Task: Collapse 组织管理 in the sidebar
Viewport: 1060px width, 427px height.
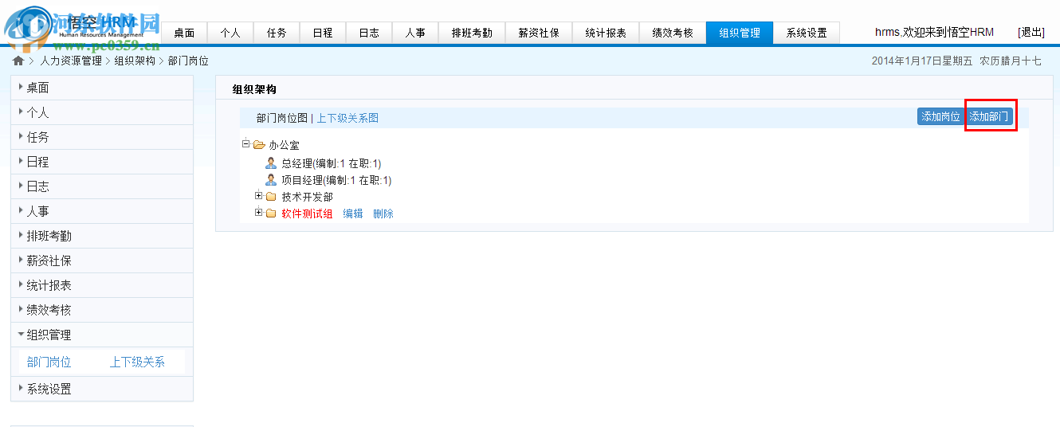Action: click(x=102, y=335)
